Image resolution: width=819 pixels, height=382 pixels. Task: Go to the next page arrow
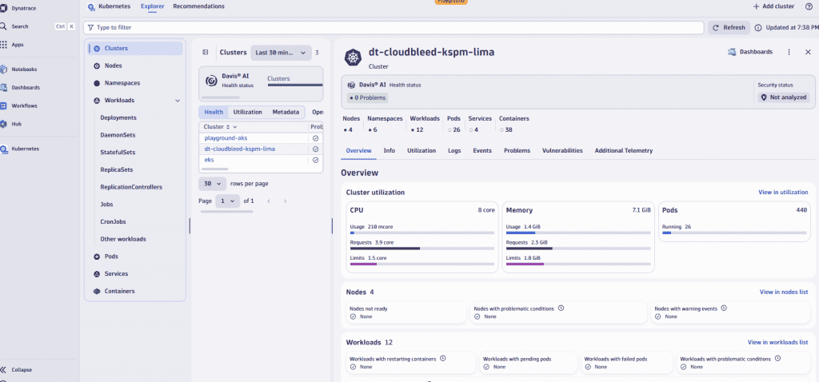coord(286,201)
